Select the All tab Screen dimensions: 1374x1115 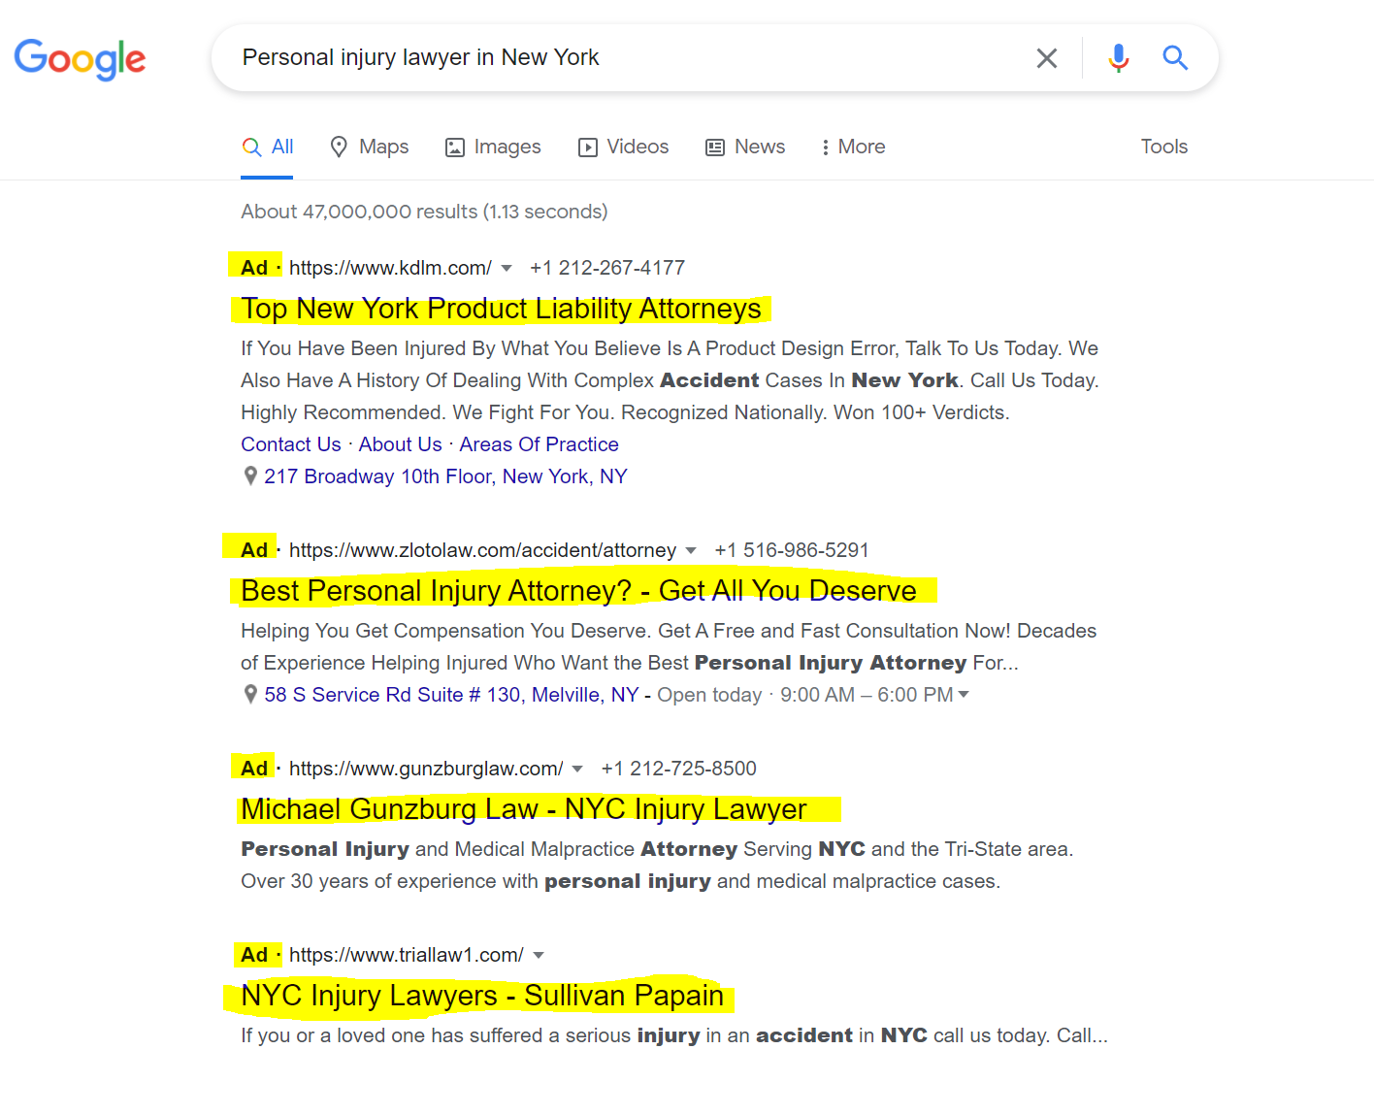point(268,147)
